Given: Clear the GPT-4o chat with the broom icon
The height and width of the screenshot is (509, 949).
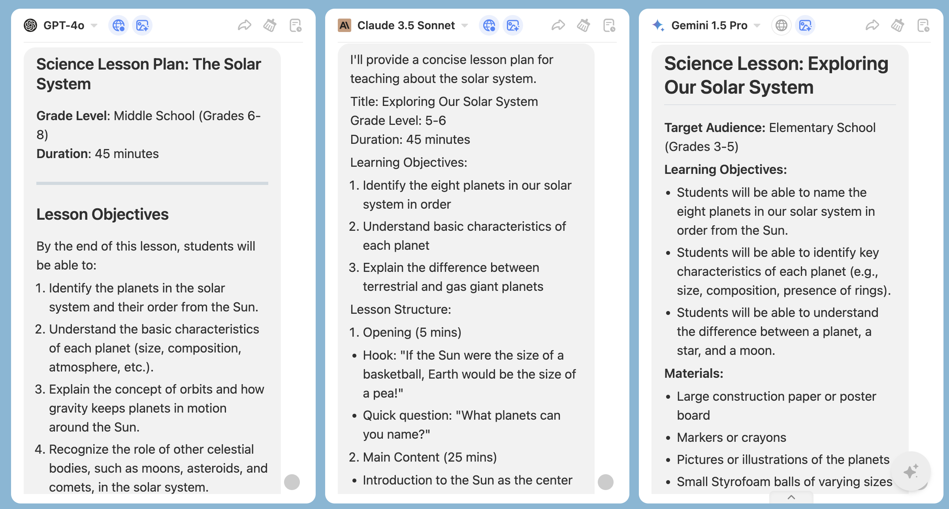Looking at the screenshot, I should pos(270,26).
